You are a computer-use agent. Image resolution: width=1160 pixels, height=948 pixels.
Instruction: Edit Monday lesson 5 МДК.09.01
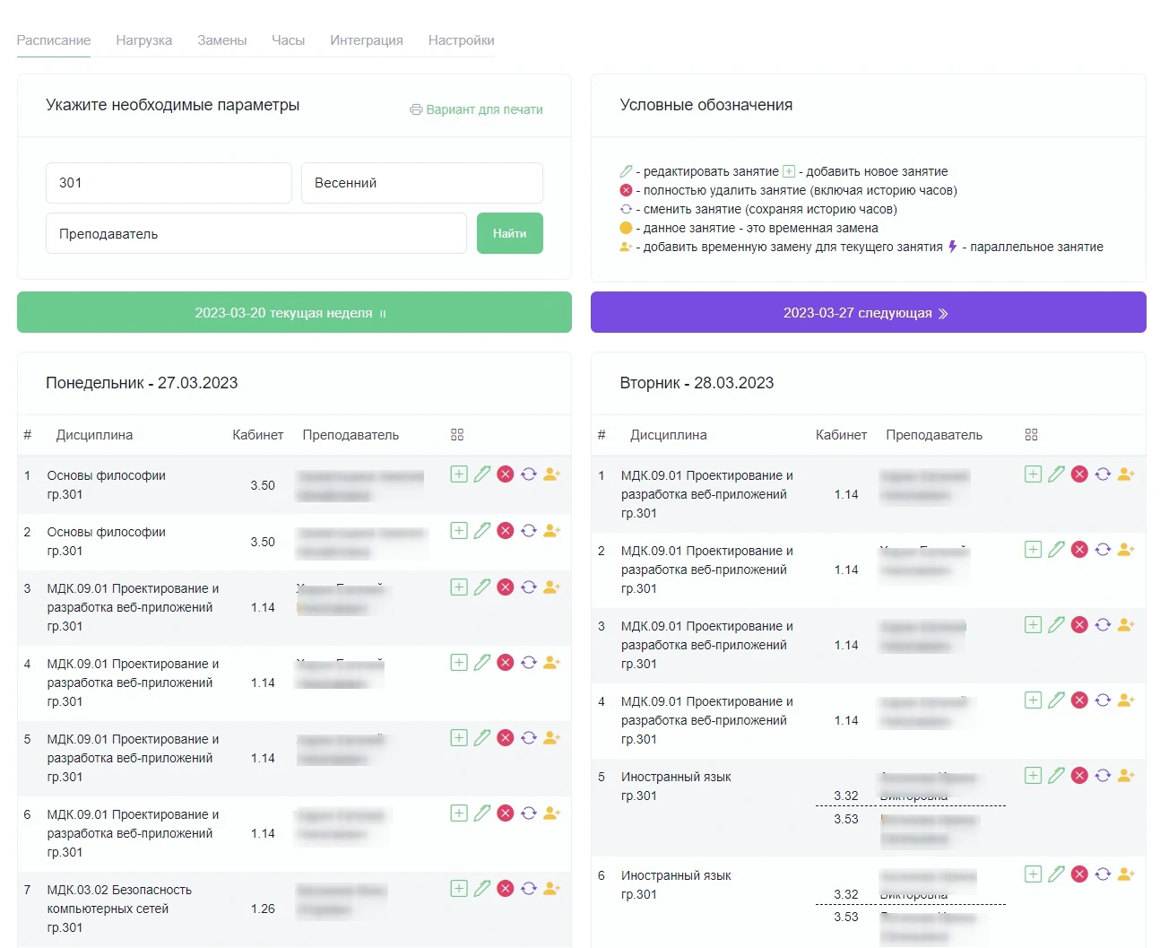point(482,738)
